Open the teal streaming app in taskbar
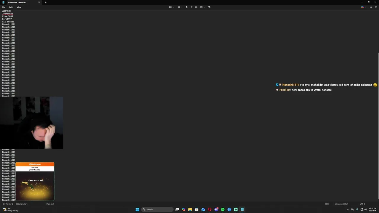Screen dimensions: 379x213 click(236, 209)
